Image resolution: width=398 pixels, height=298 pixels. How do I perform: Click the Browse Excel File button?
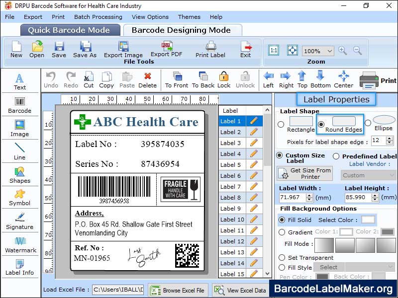[178, 290]
